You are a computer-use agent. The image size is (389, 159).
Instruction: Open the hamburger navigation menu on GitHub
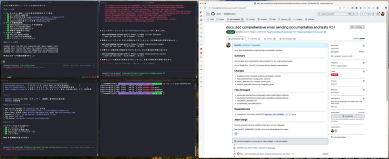(x=208, y=14)
